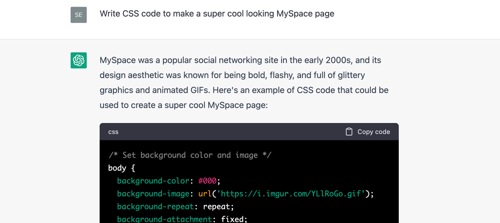This screenshot has width=500, height=223.
Task: Click the repeat value in code
Action: (x=217, y=206)
